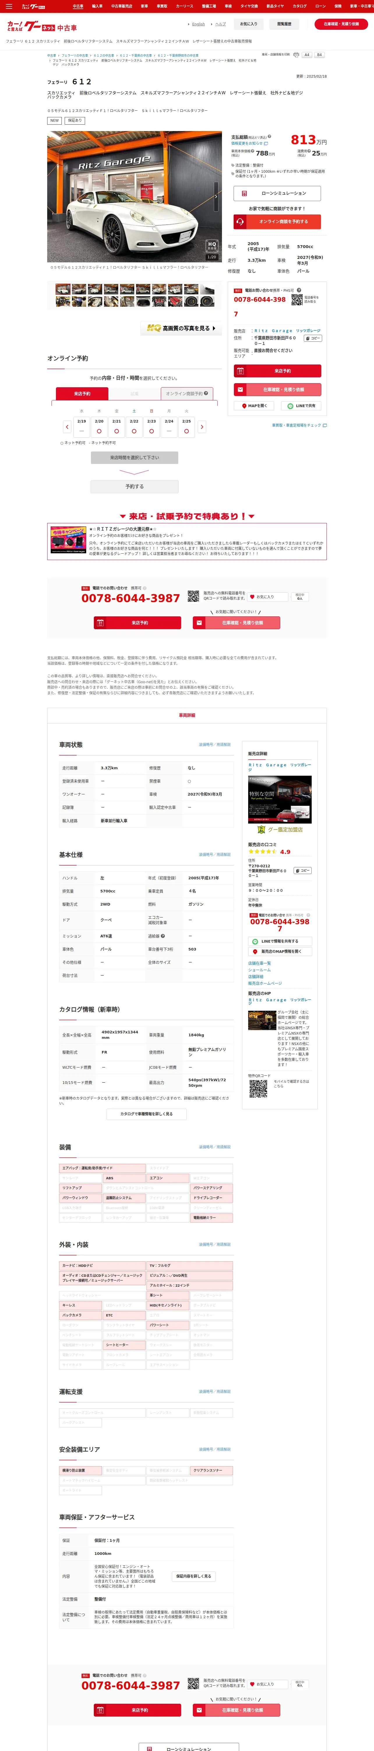Open the 販売店ホームページ link
374x1751 pixels.
click(265, 983)
